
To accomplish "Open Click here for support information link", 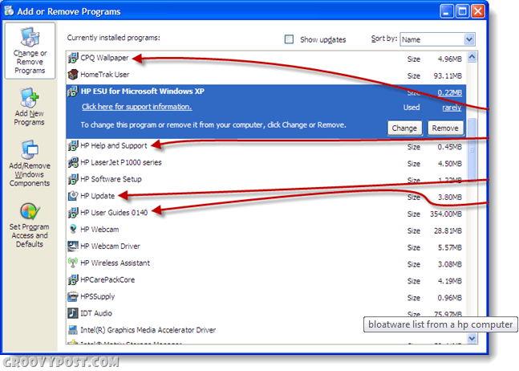I will pyautogui.click(x=136, y=107).
